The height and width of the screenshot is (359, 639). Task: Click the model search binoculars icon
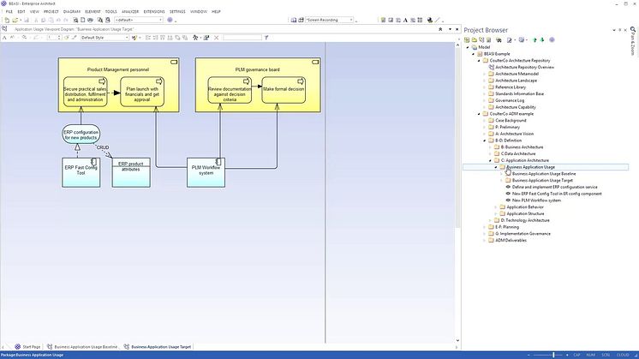pyautogui.click(x=100, y=20)
